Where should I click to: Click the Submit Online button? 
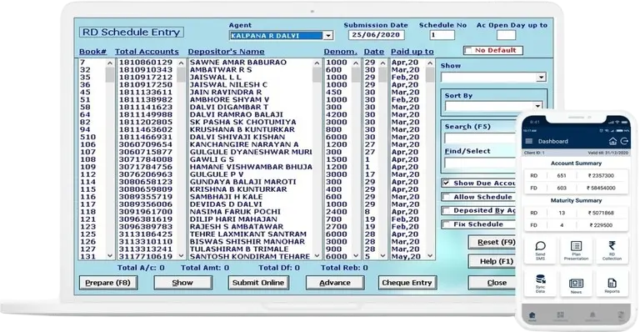pyautogui.click(x=258, y=283)
